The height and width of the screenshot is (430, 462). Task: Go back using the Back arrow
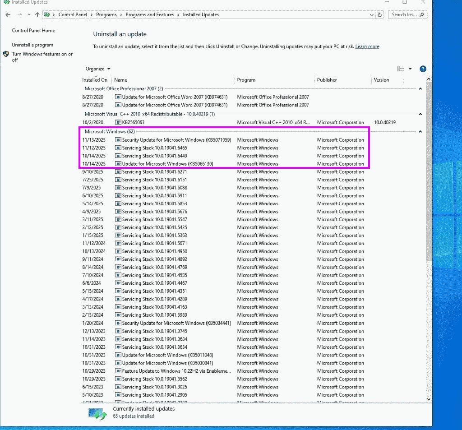[8, 15]
